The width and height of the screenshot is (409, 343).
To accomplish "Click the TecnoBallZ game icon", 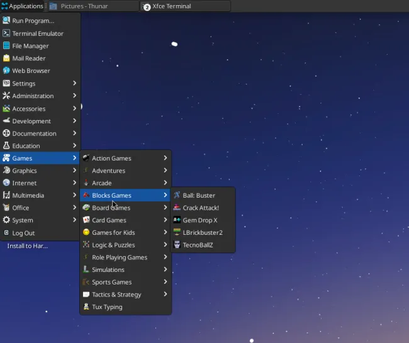I will 177,245.
